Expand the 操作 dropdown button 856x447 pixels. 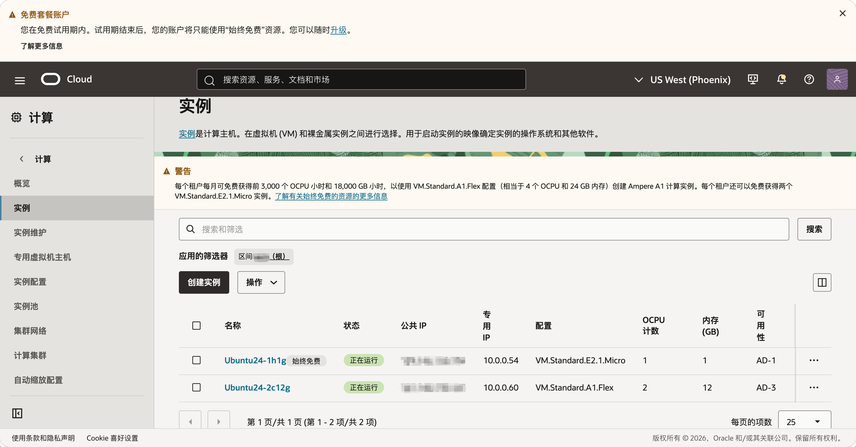point(261,283)
